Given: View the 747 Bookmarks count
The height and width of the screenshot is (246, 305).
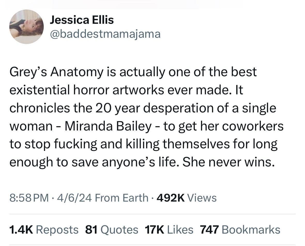Looking at the screenshot, I should [240, 229].
